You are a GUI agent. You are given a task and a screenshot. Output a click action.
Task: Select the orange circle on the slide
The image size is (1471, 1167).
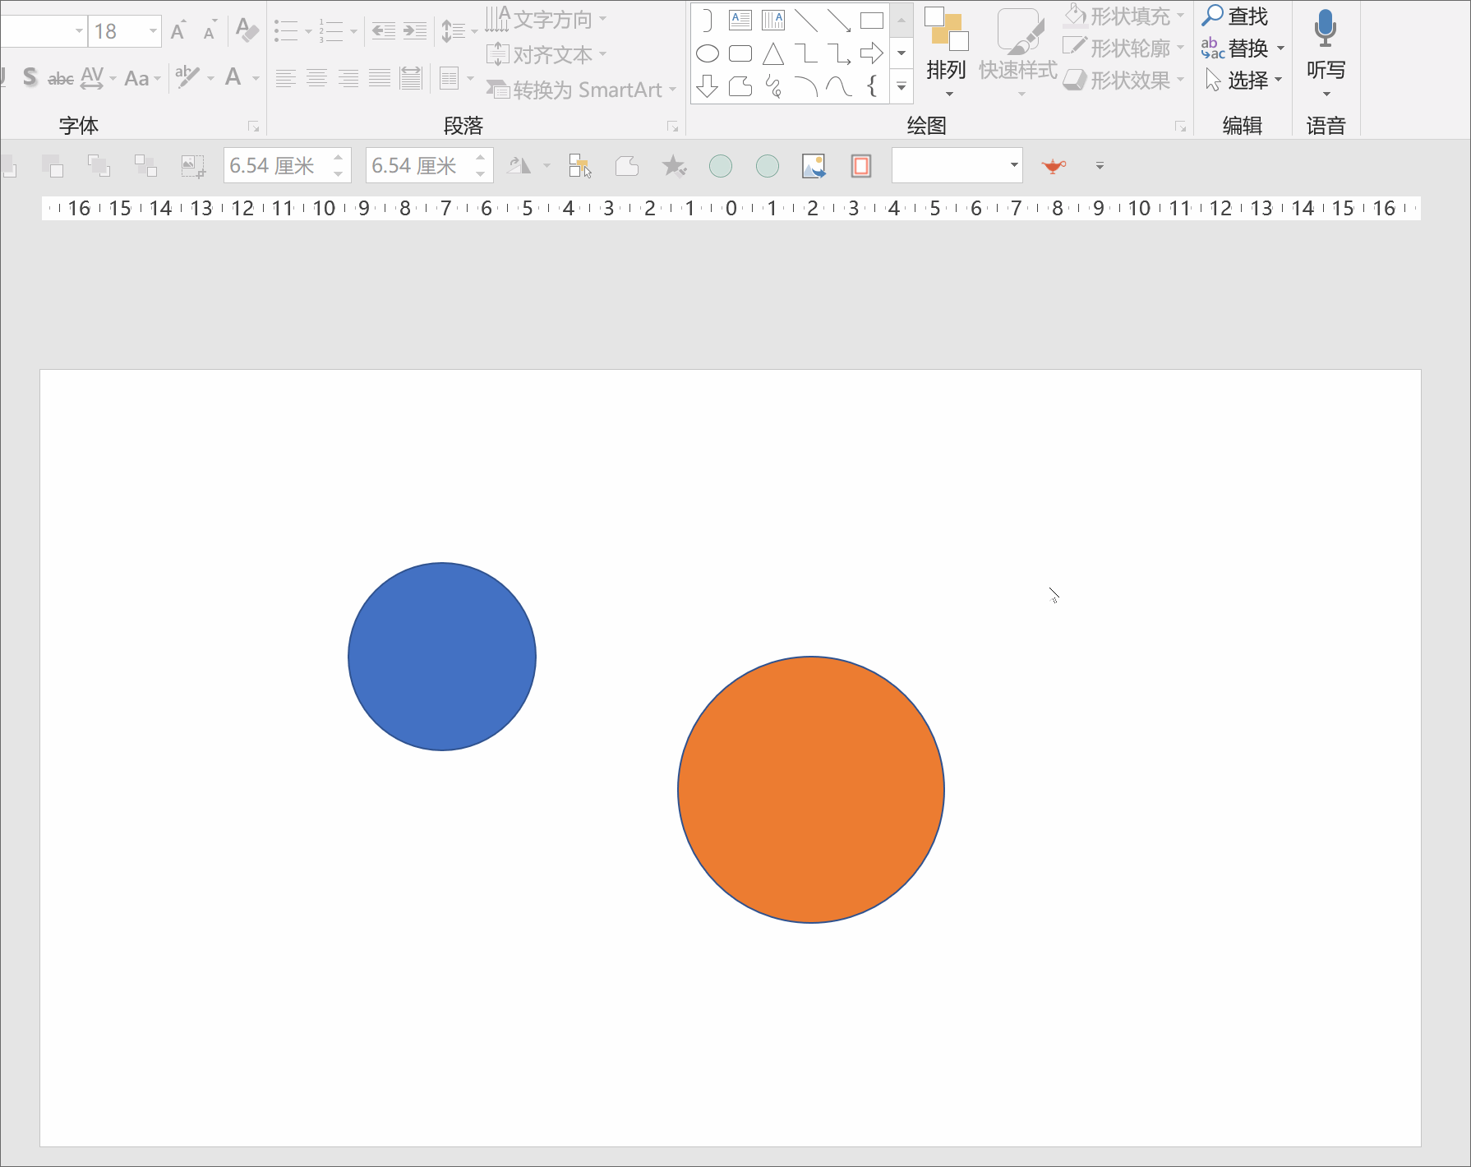[x=810, y=789]
